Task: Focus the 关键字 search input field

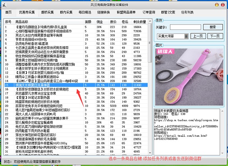Action: (185, 27)
